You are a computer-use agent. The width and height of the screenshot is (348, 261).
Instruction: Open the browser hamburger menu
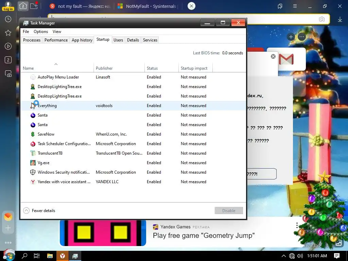(295, 6)
